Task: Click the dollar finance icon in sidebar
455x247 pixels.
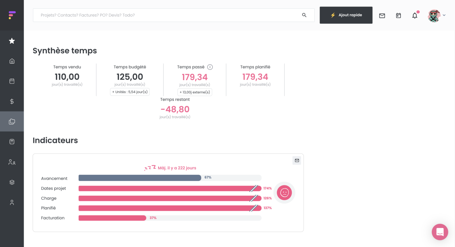Action: (x=12, y=101)
